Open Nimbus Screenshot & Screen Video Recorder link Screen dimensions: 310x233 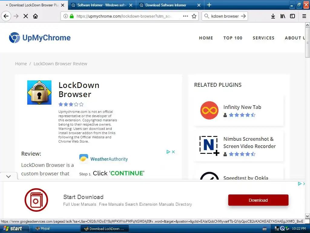(249, 143)
